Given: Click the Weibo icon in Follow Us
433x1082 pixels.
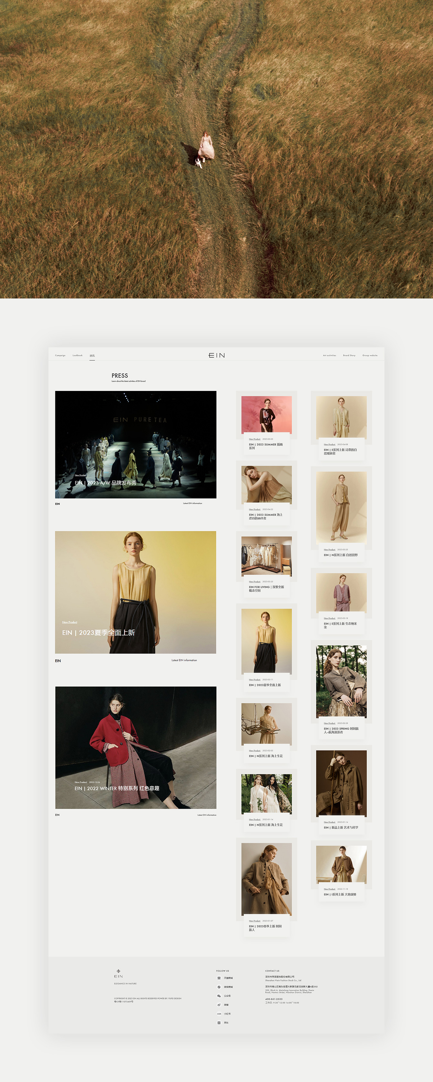Looking at the screenshot, I should (x=219, y=1005).
